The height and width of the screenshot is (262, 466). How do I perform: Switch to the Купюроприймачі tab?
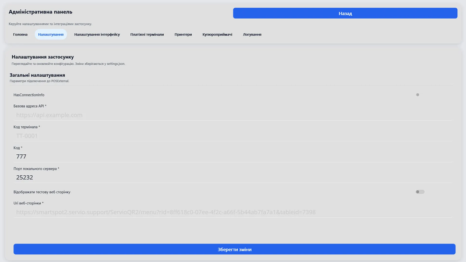pos(217,34)
